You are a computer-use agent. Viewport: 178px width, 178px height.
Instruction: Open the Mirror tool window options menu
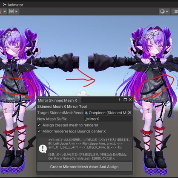pos(120,100)
